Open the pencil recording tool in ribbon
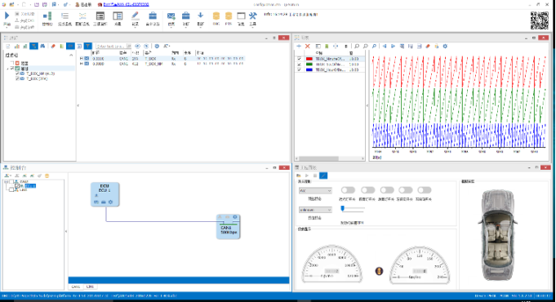556x302 pixels. click(x=135, y=16)
